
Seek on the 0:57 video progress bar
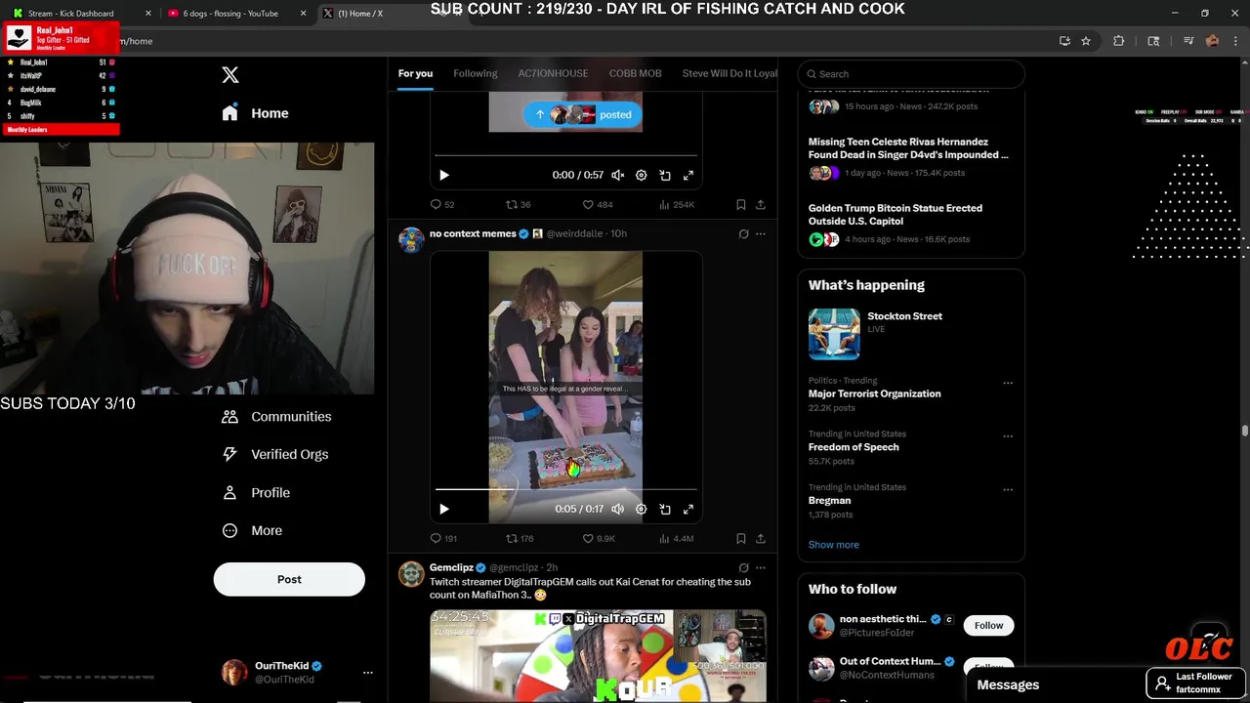click(x=566, y=155)
